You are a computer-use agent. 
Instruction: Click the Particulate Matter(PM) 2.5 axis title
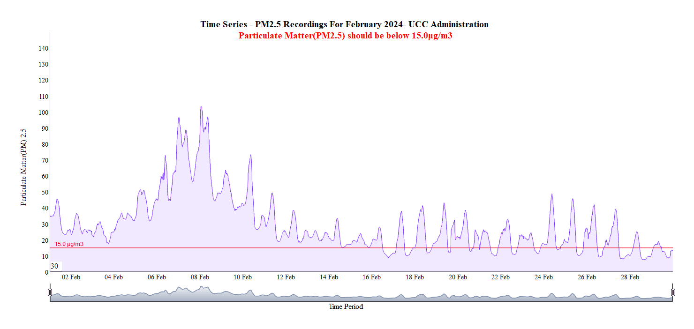[x=23, y=167]
